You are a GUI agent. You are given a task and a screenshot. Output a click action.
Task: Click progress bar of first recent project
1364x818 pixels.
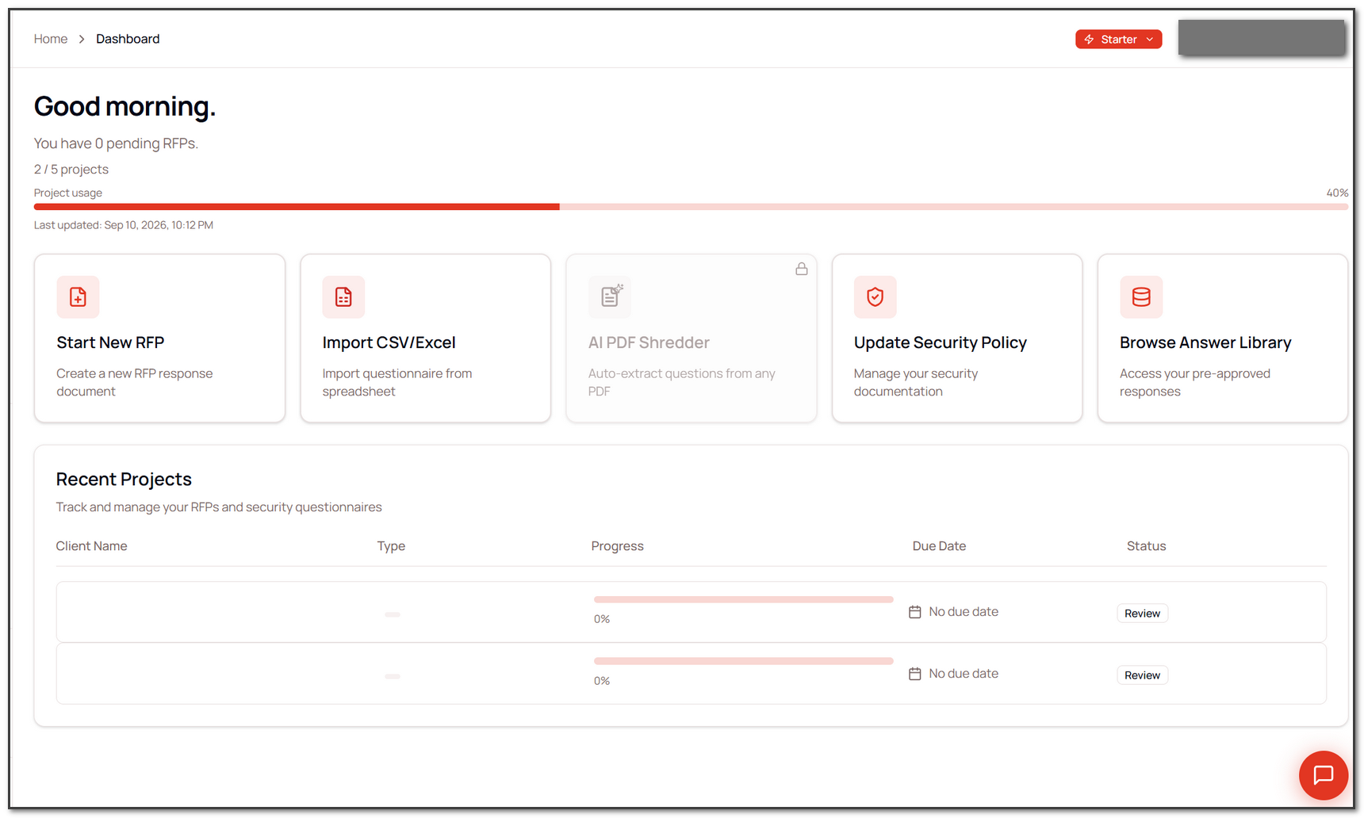tap(743, 599)
